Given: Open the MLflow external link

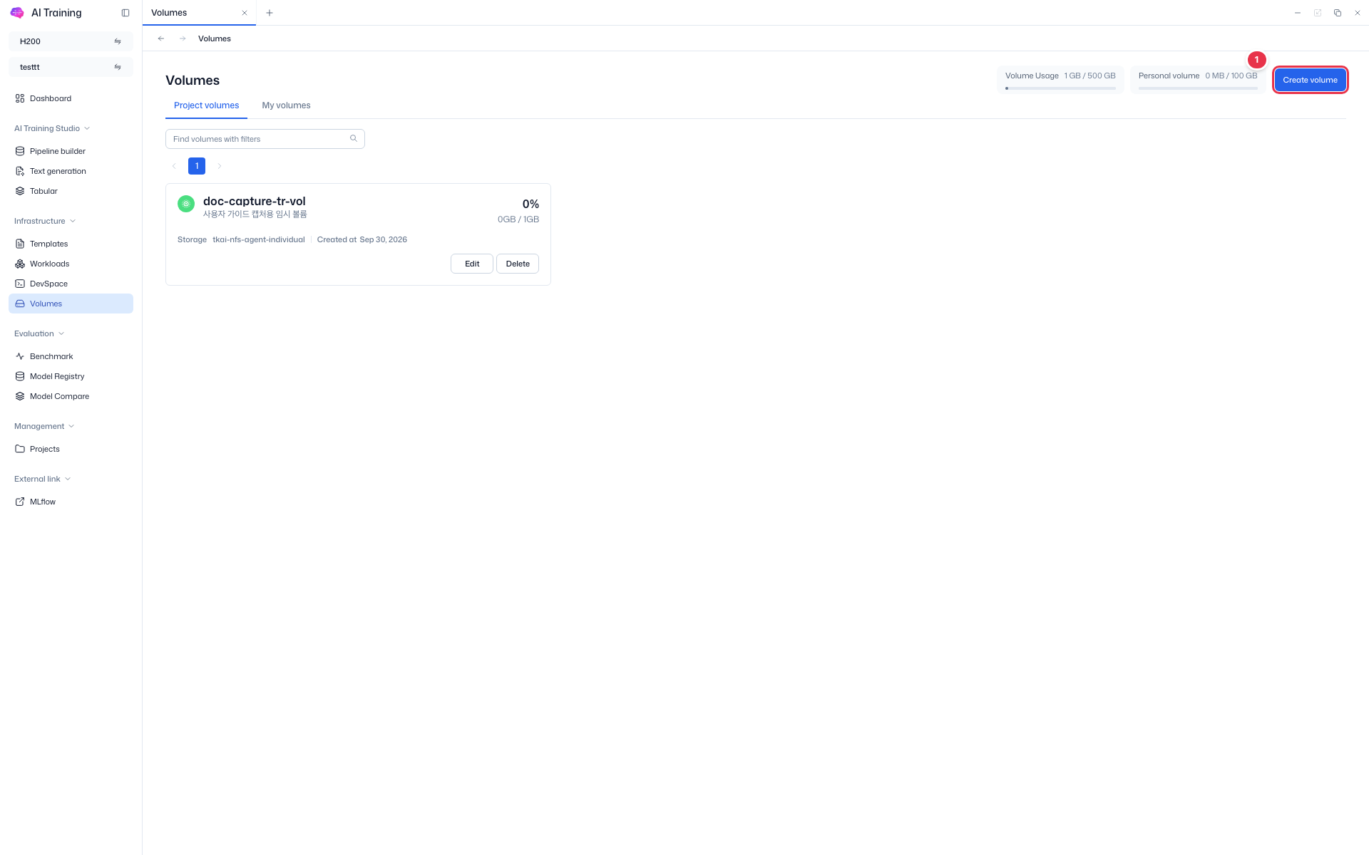Looking at the screenshot, I should pos(71,502).
